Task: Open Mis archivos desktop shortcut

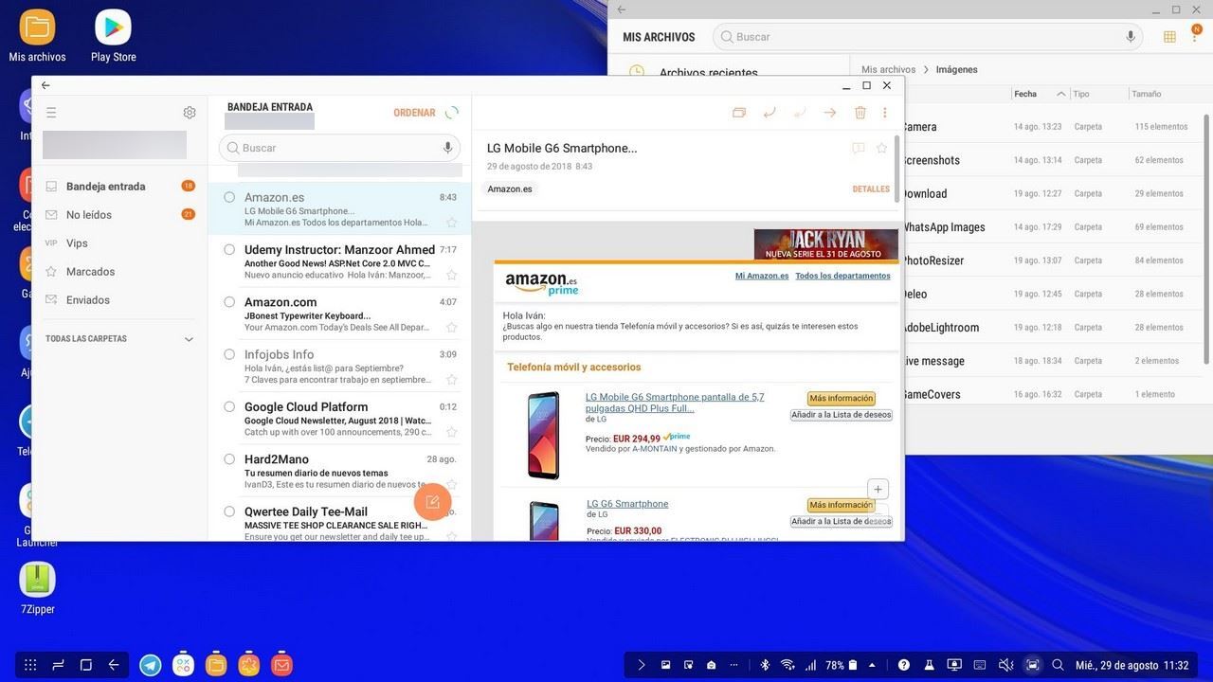Action: 37,36
